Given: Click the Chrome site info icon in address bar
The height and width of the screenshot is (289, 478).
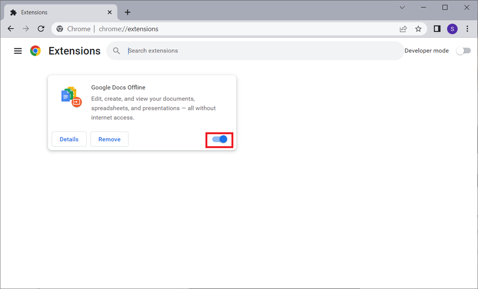Looking at the screenshot, I should [60, 29].
